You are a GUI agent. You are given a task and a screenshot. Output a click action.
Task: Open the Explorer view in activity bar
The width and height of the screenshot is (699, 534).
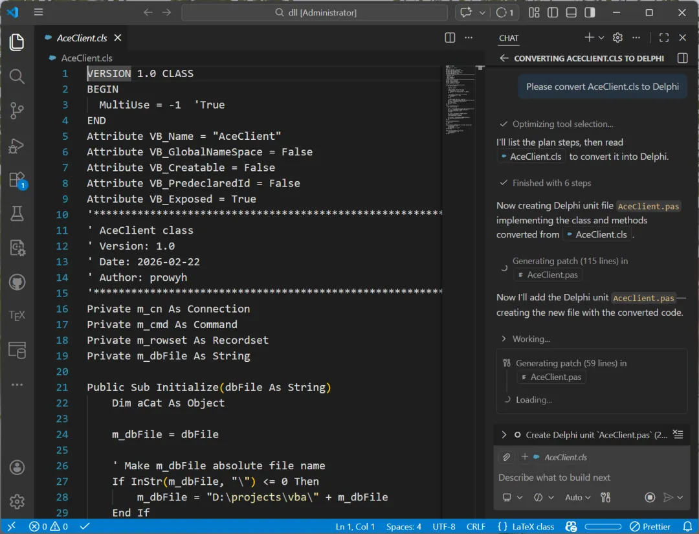click(x=17, y=42)
